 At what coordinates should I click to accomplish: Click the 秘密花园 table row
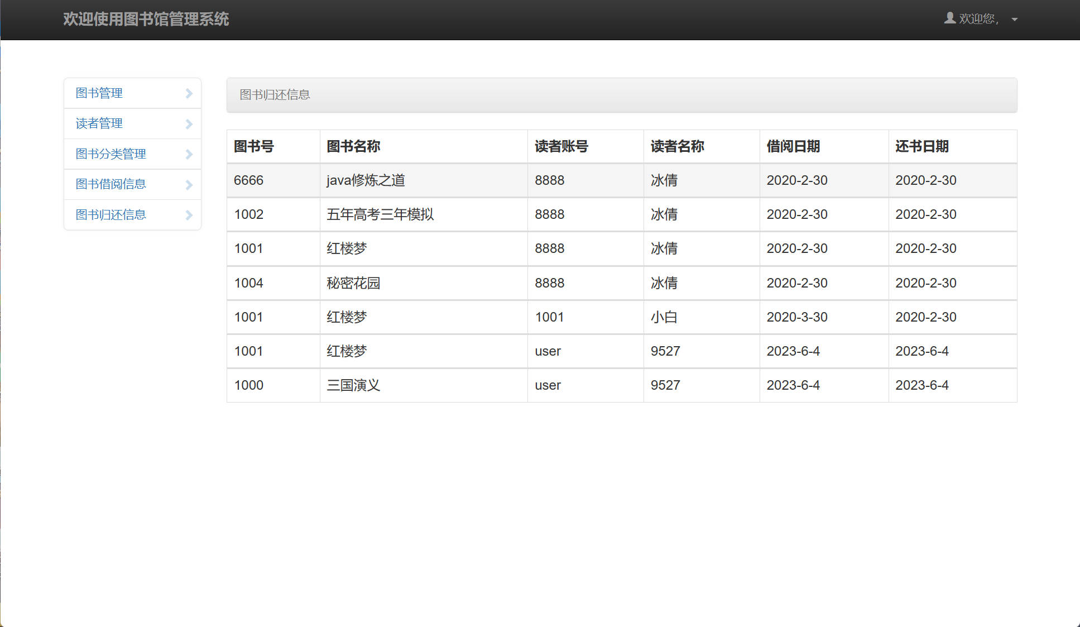pyautogui.click(x=353, y=283)
